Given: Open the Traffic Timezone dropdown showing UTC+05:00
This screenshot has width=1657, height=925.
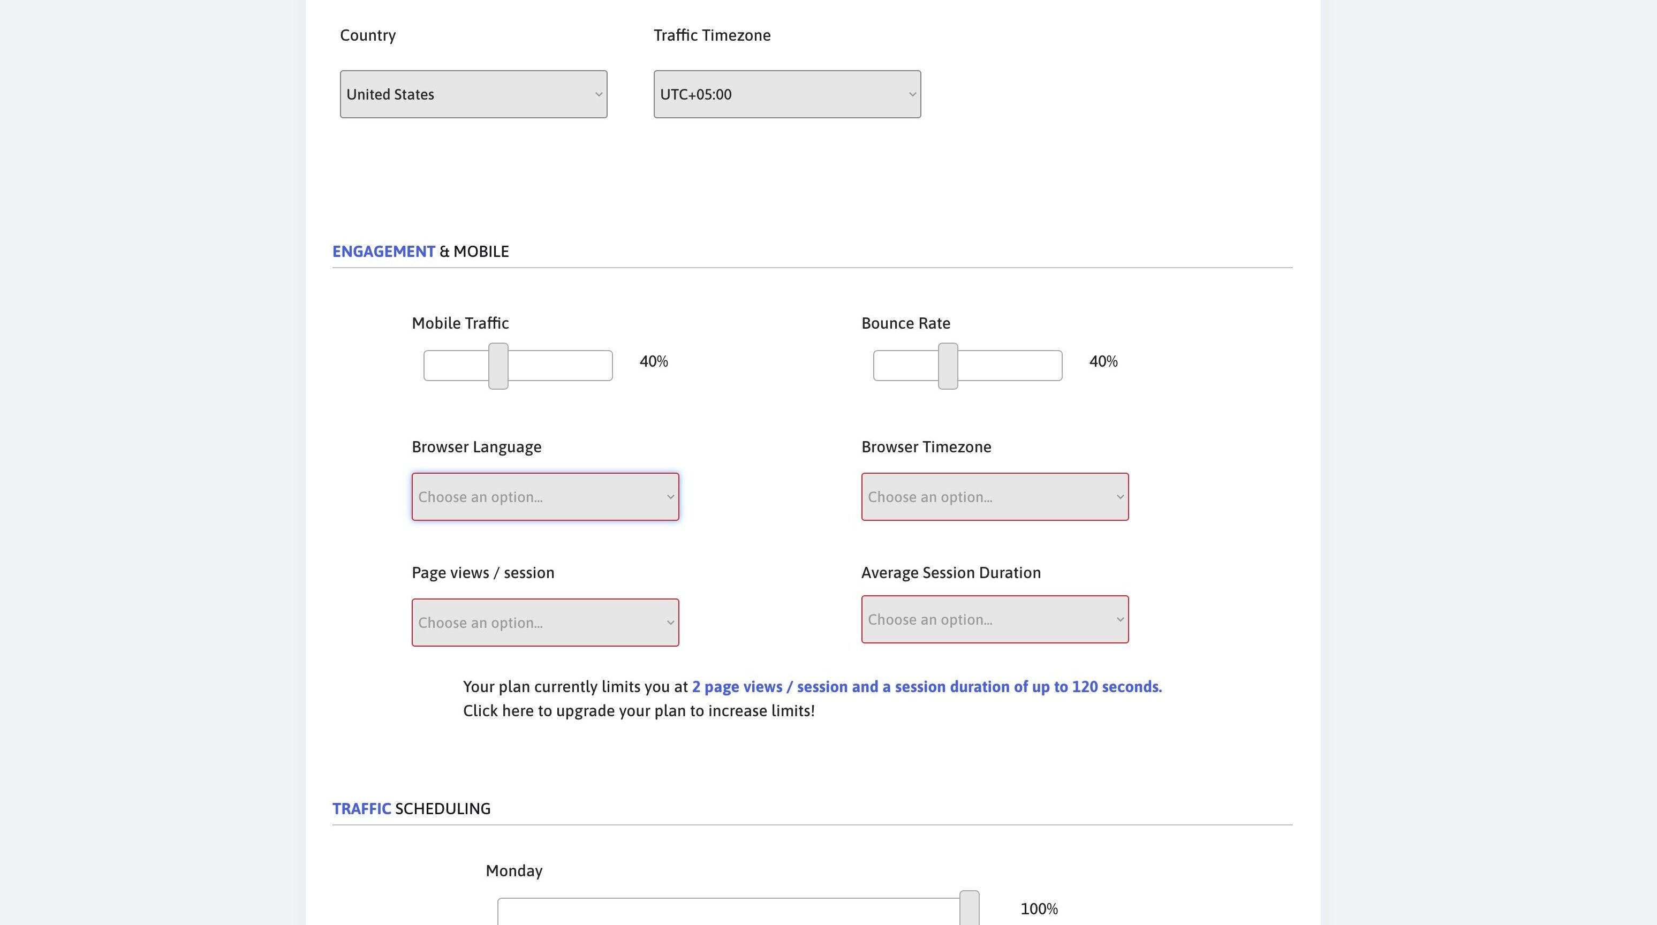Looking at the screenshot, I should tap(788, 94).
